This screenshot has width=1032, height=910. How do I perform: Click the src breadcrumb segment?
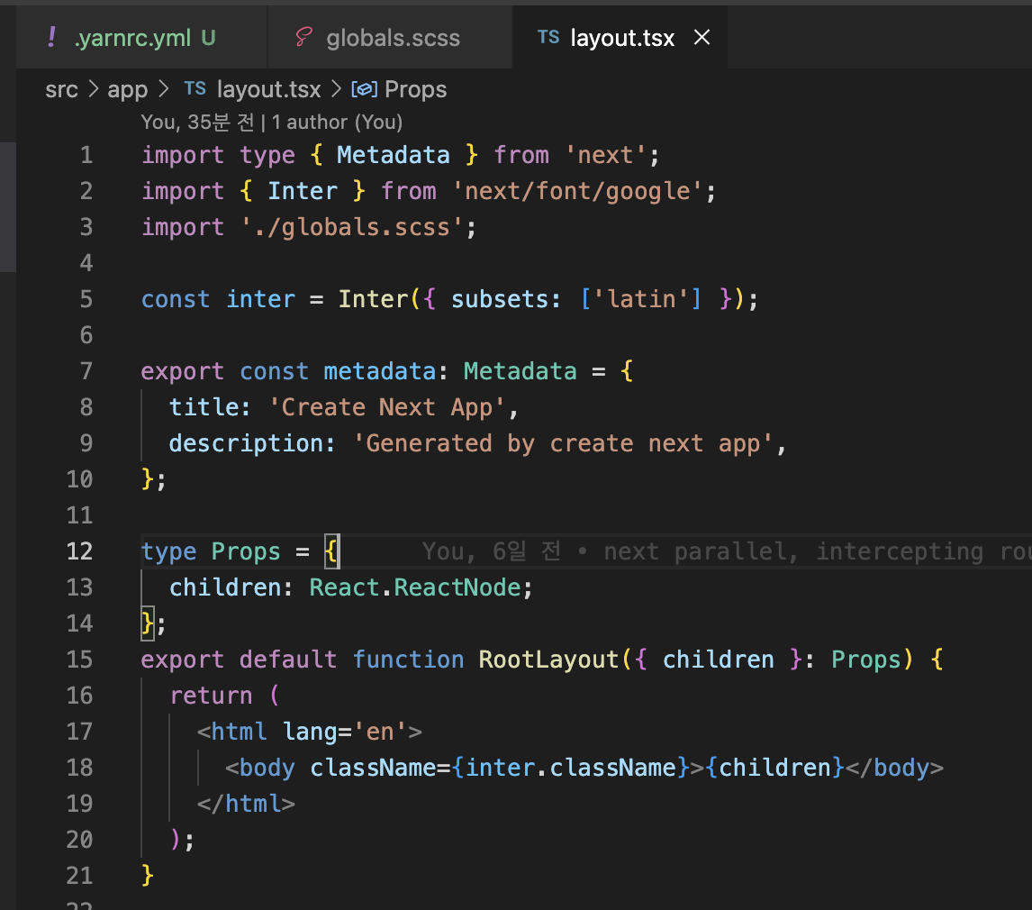(x=62, y=89)
